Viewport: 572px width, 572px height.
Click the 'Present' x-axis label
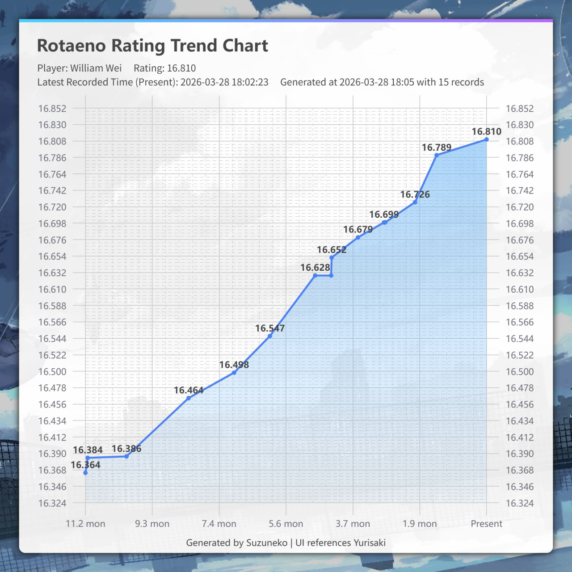486,524
